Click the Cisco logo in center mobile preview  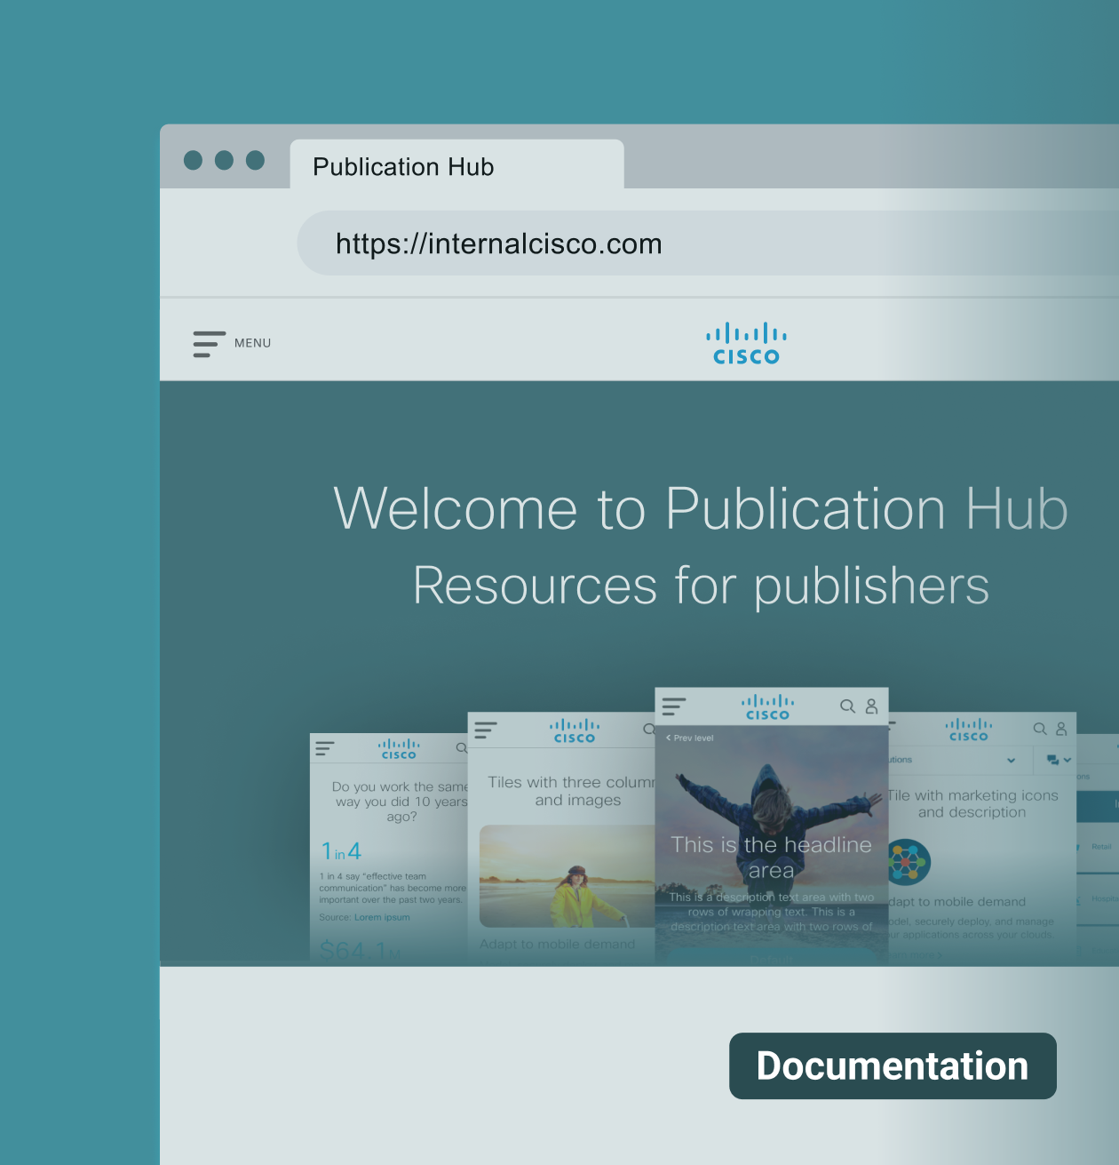pos(767,707)
